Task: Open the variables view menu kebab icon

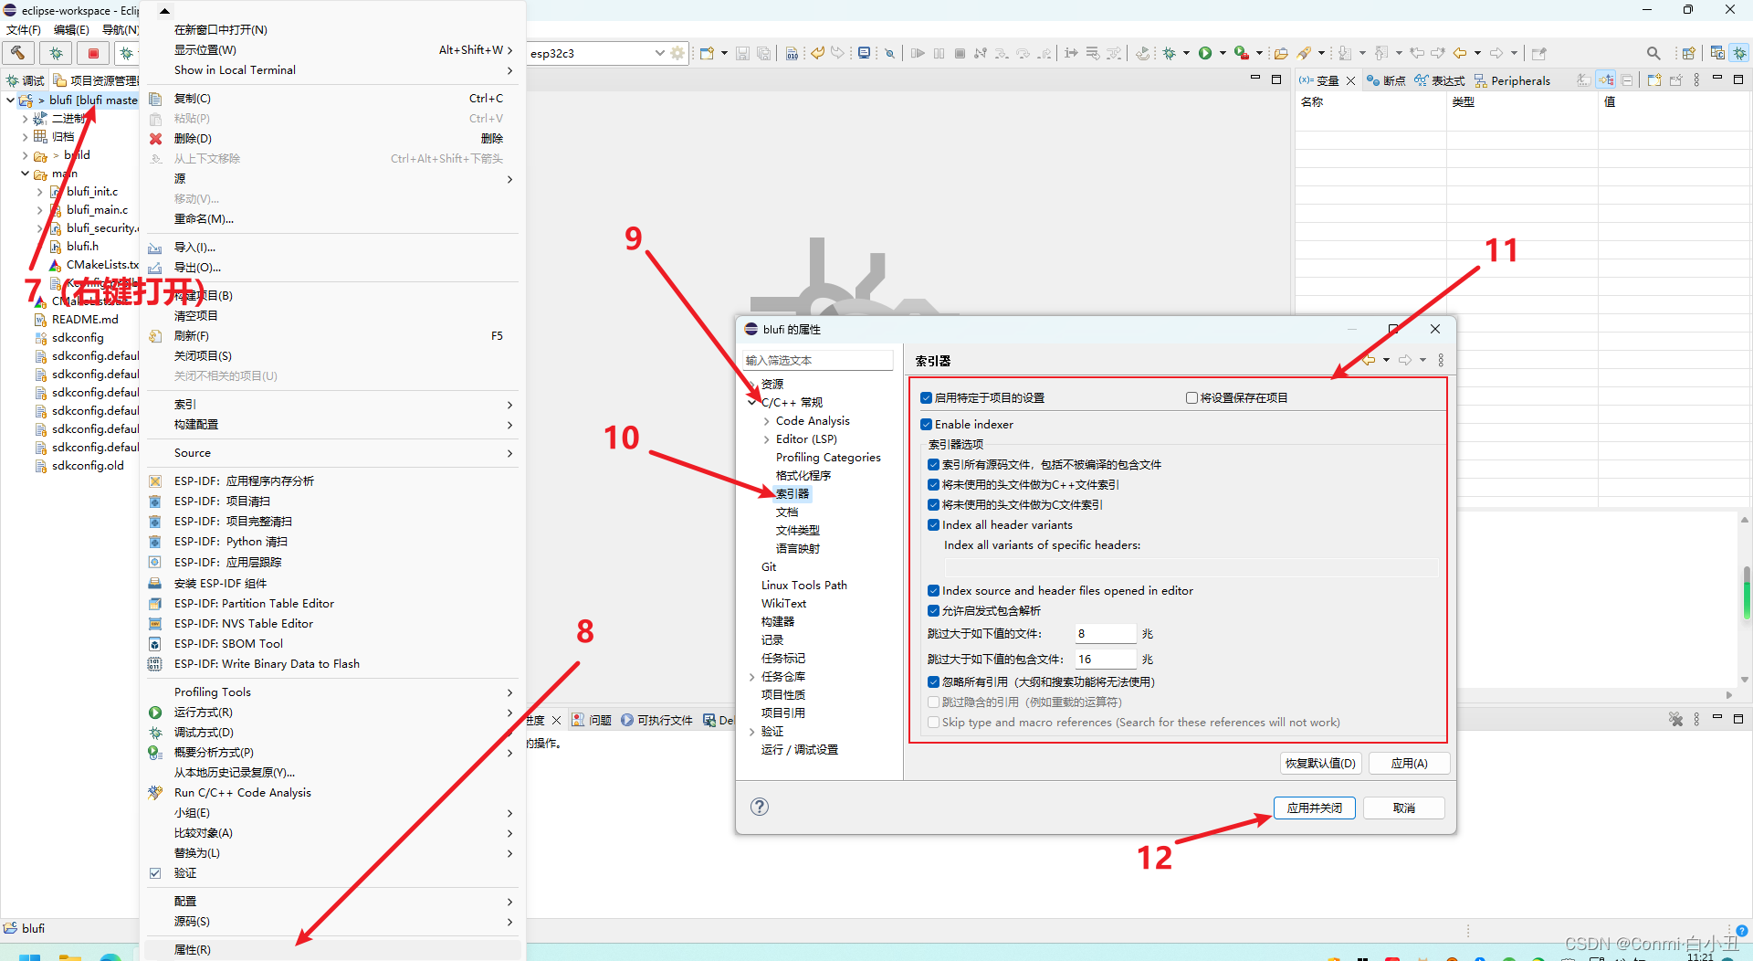Action: click(1696, 80)
